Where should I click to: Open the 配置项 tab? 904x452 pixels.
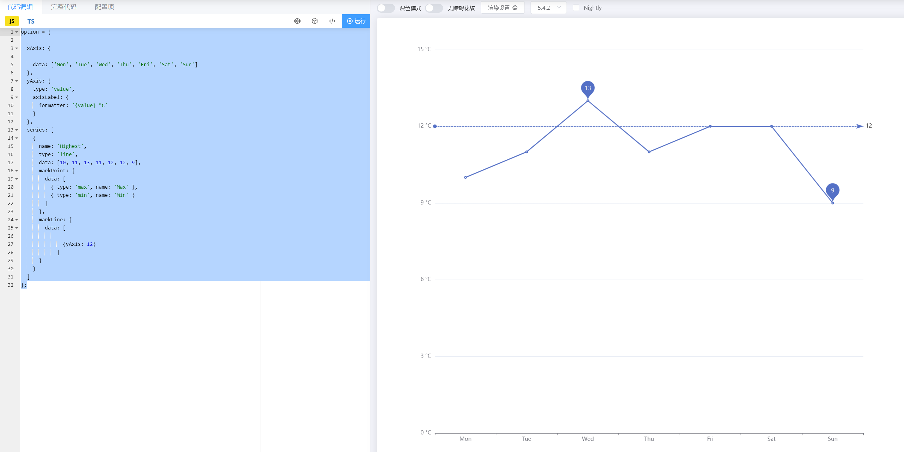point(104,7)
